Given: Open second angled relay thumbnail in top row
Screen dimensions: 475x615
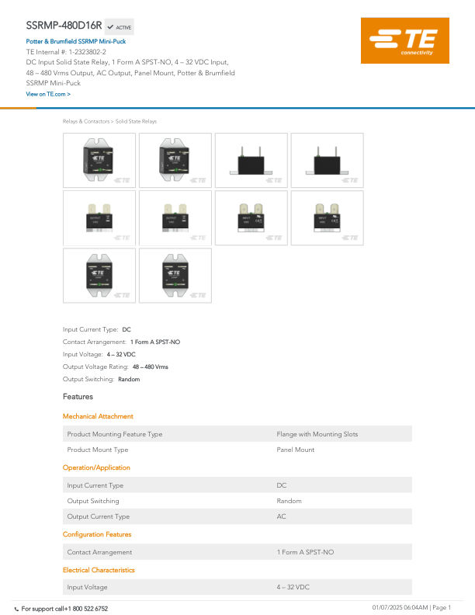Looking at the screenshot, I should coord(175,160).
